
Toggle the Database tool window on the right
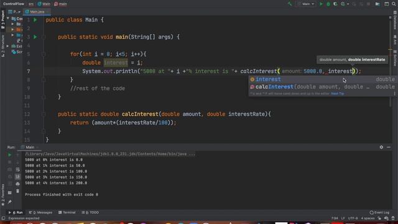(395, 21)
